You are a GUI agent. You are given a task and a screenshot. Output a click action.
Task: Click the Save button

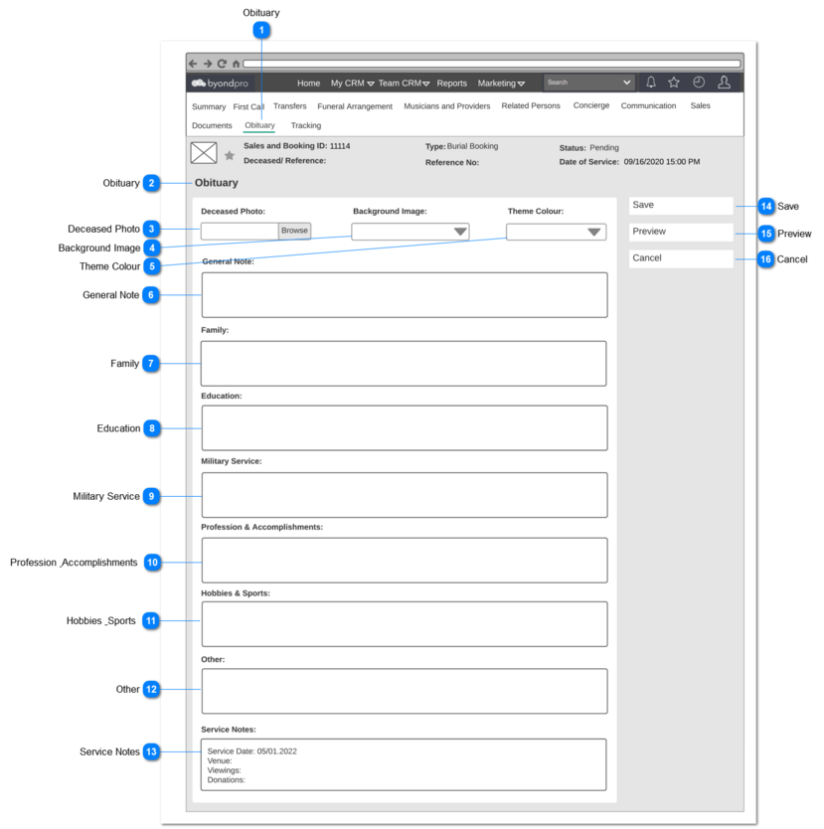click(x=681, y=206)
